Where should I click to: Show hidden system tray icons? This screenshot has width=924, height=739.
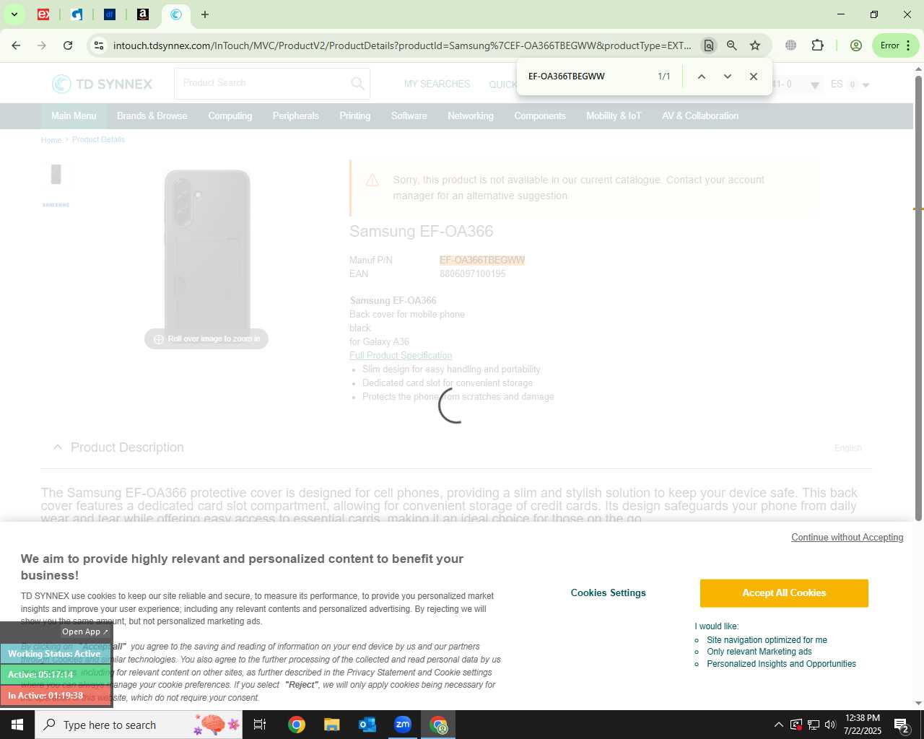778,725
